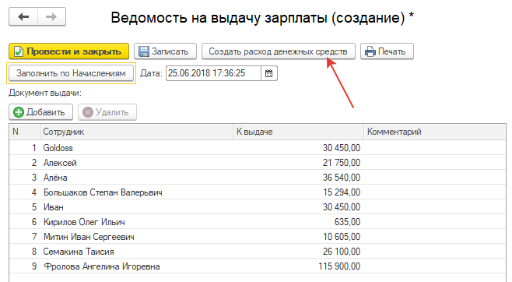Image resolution: width=512 pixels, height=282 pixels.
Task: Click Провести и закрыть button
Action: click(69, 51)
